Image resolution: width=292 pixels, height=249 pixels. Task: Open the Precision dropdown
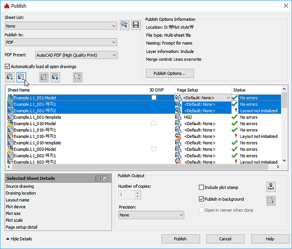[x=151, y=215]
